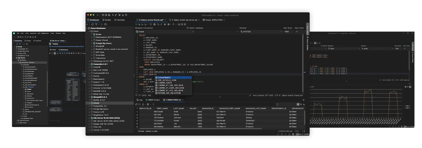Click the collapse all icon in Databases toolbar
Image resolution: width=422 pixels, height=148 pixels.
tap(102, 24)
